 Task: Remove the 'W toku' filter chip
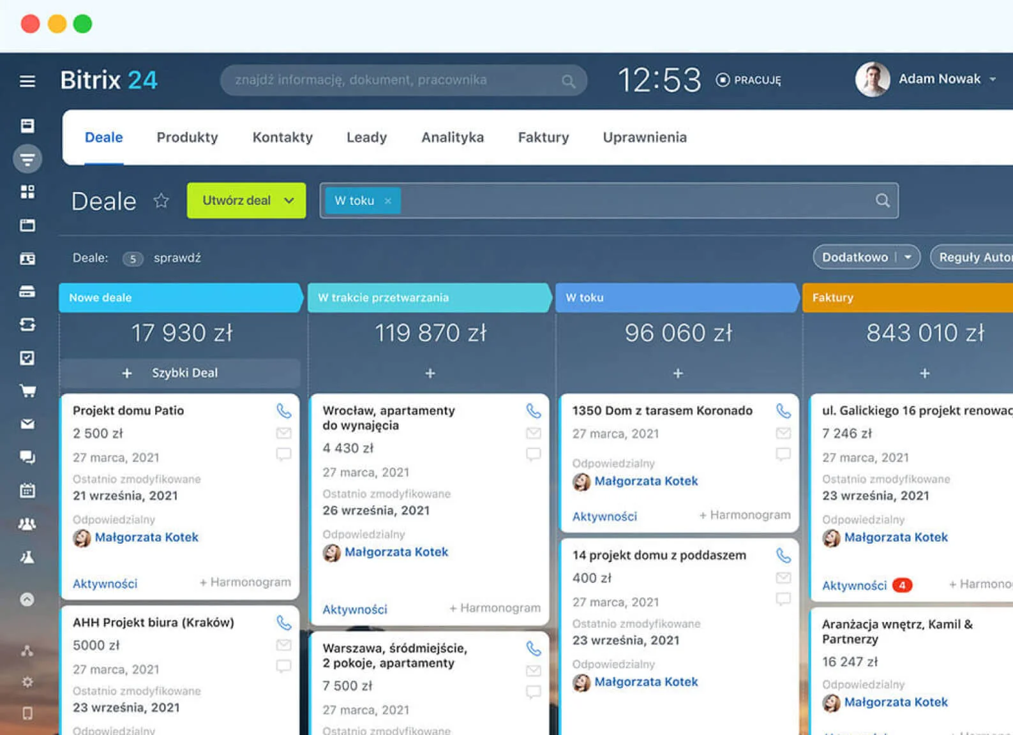[x=387, y=201]
